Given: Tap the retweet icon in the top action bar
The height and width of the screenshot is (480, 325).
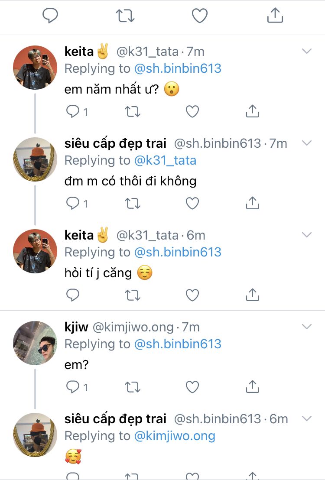Looking at the screenshot, I should pos(125,16).
